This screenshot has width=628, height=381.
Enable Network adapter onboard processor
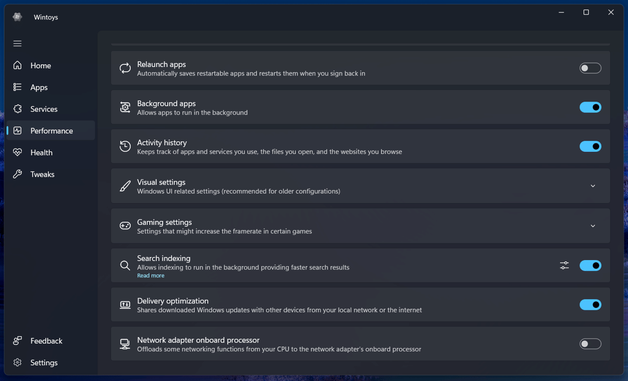tap(590, 343)
